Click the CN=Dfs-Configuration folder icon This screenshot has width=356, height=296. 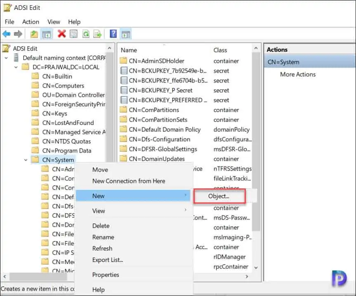[123, 139]
